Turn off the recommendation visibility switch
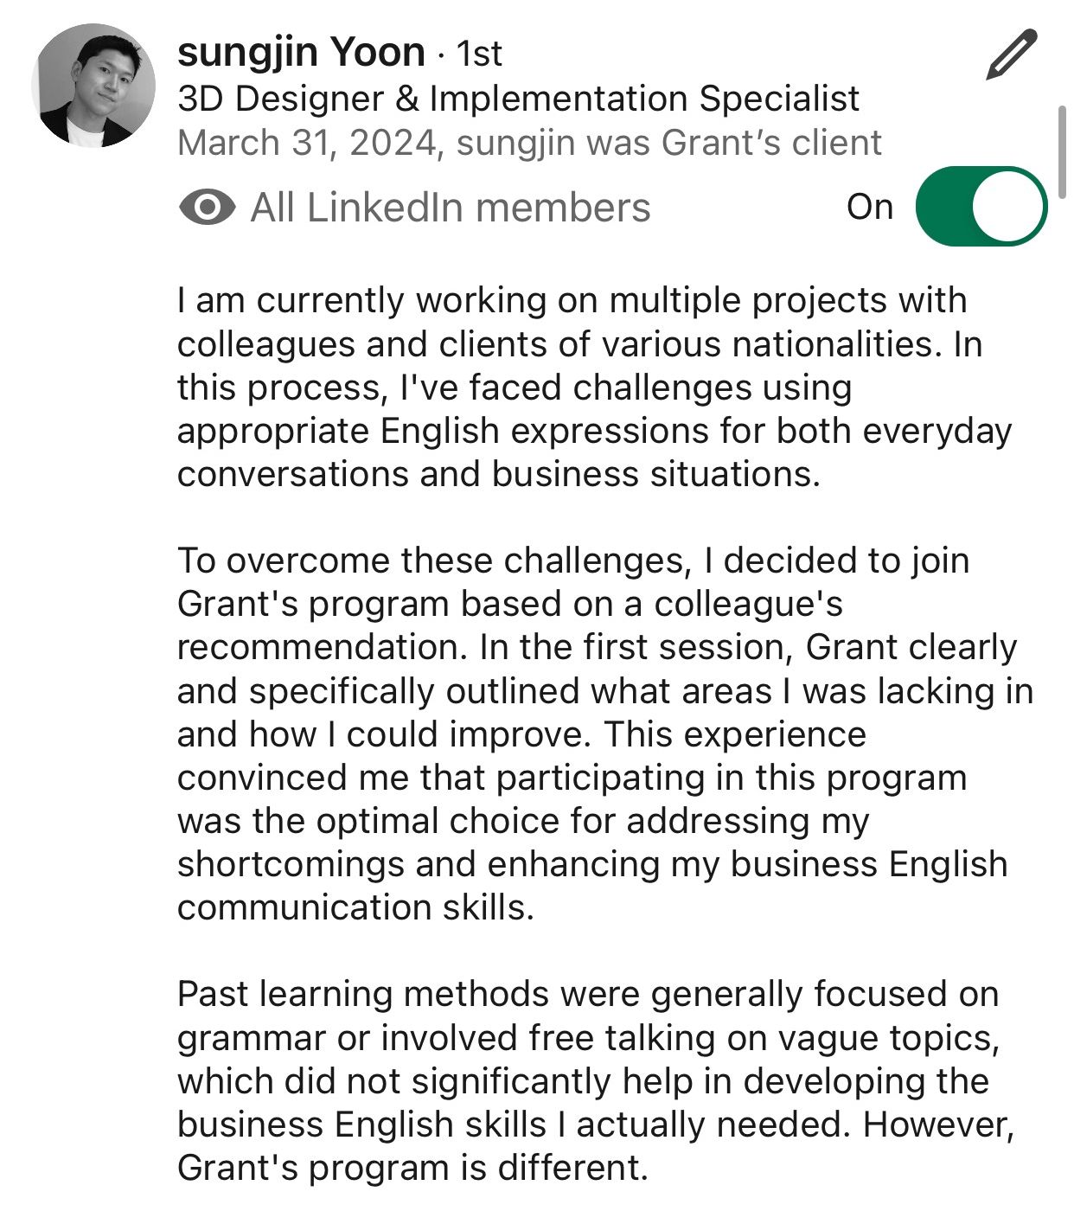 981,207
